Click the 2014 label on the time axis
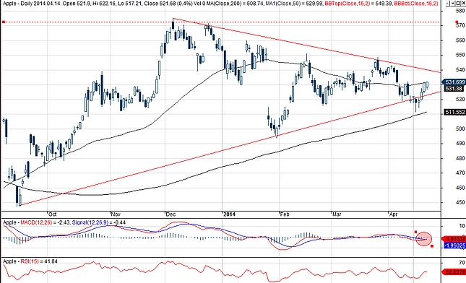This screenshot has width=466, height=283. [x=229, y=214]
